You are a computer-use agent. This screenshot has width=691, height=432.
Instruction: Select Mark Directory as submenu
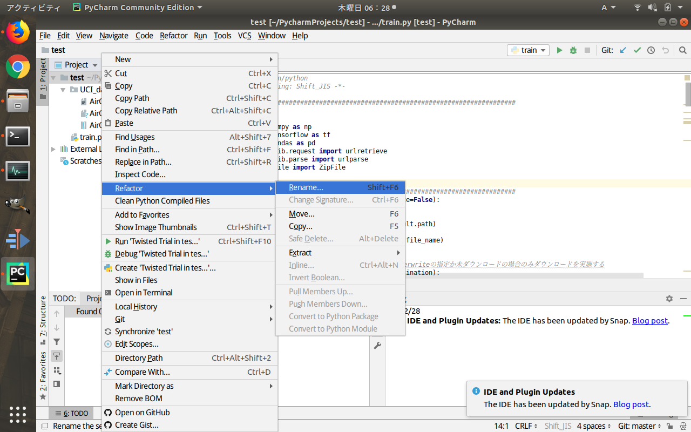click(x=189, y=386)
